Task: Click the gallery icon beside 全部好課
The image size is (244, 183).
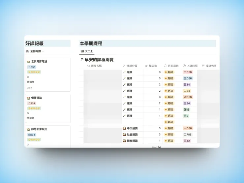Action: [x=28, y=51]
